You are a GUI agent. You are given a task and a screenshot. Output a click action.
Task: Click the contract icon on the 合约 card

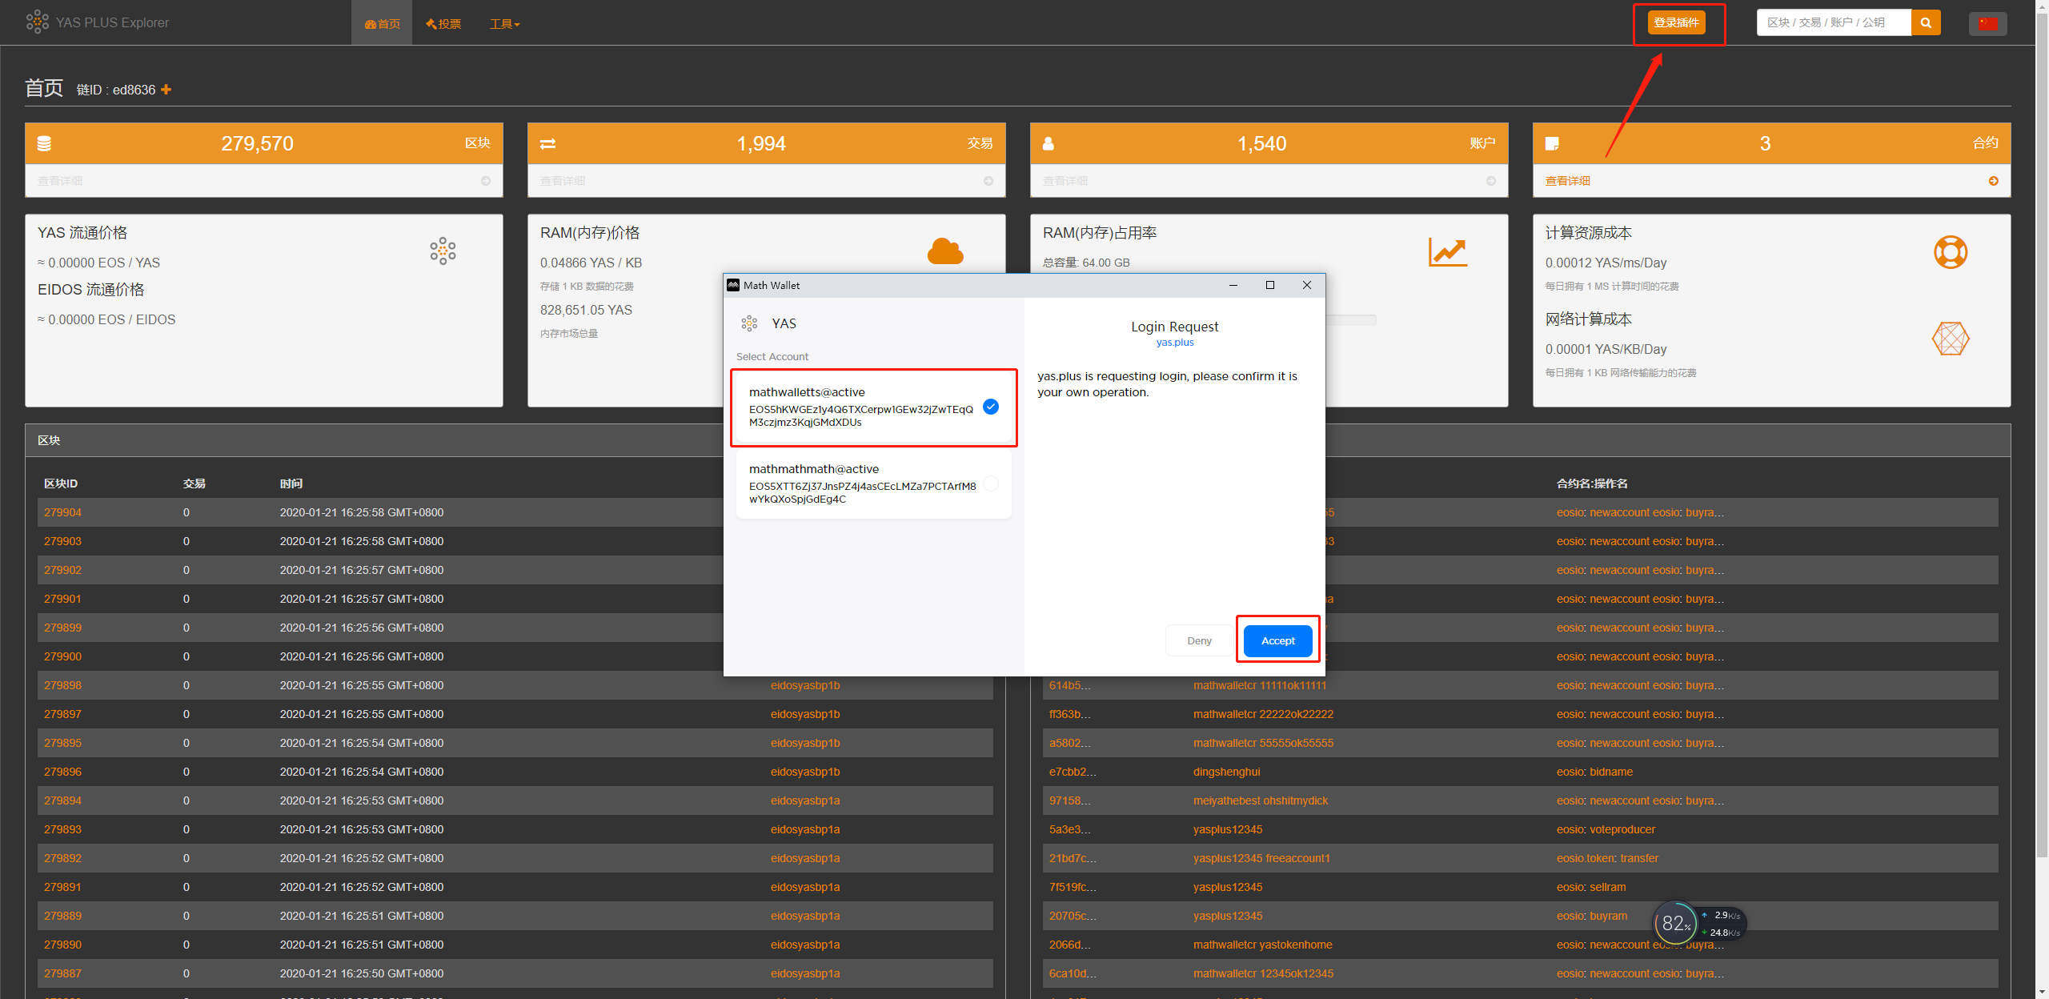click(1552, 144)
